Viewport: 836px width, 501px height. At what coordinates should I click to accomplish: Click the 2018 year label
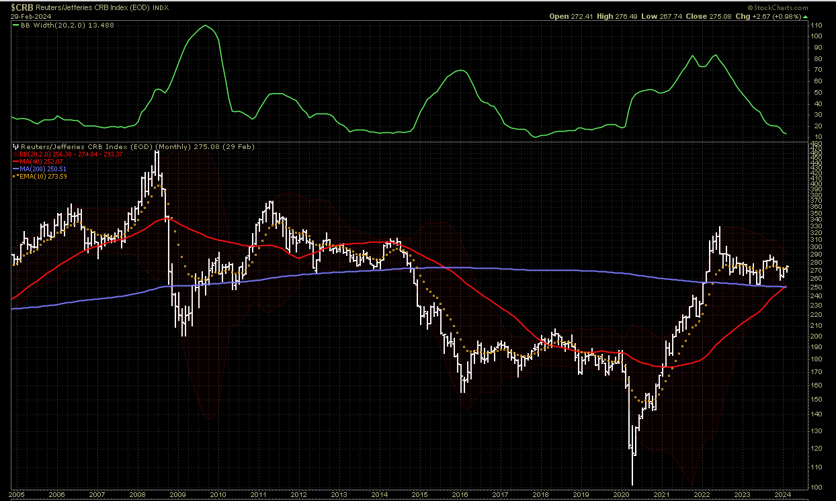click(540, 495)
